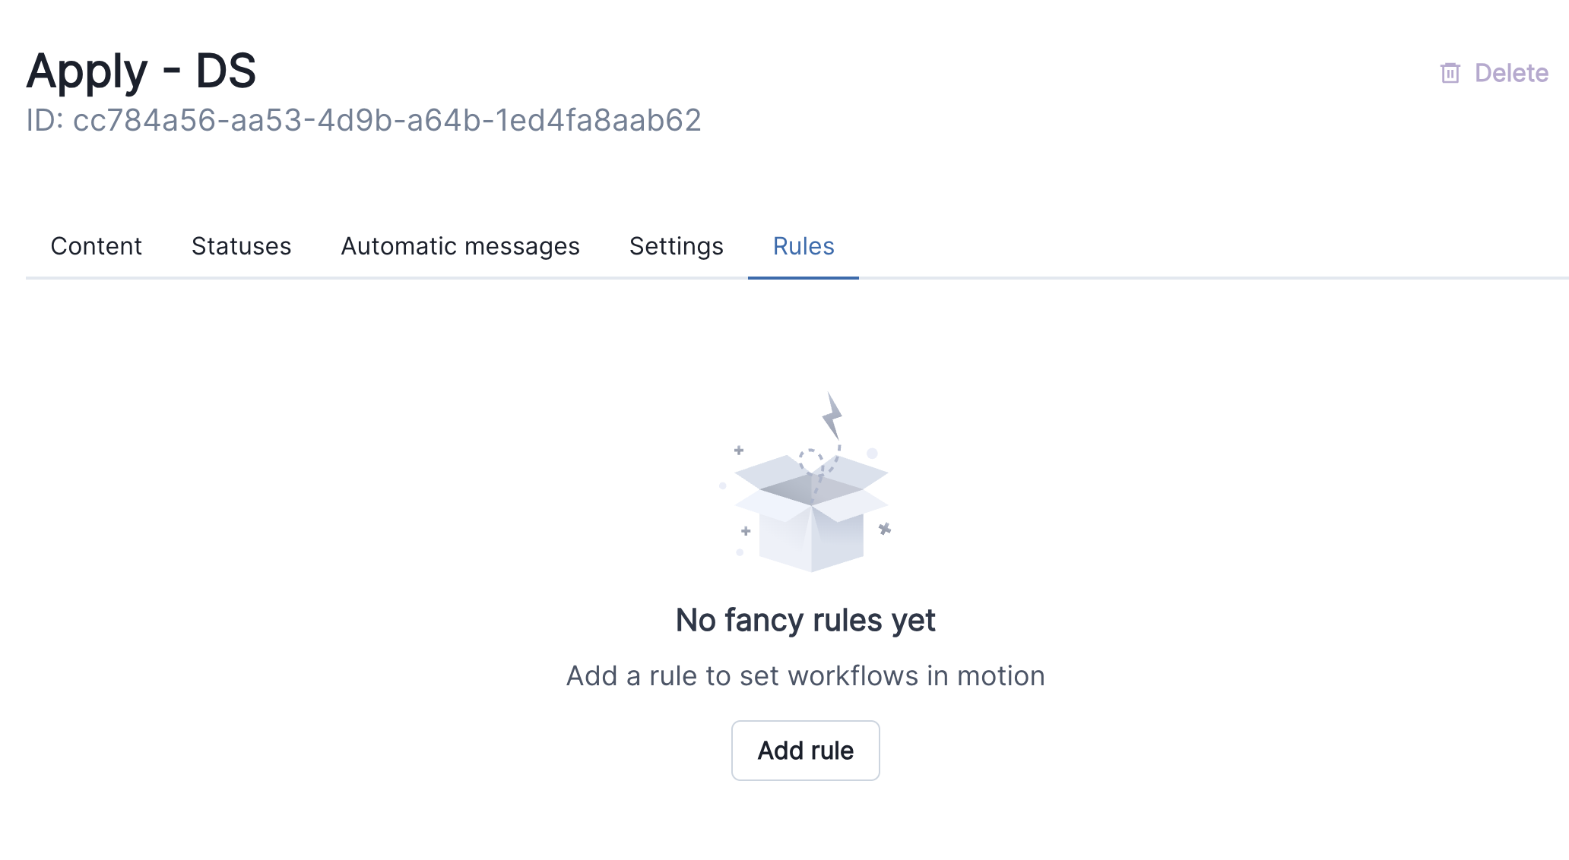Click the No fancy rules yet text

(x=806, y=619)
